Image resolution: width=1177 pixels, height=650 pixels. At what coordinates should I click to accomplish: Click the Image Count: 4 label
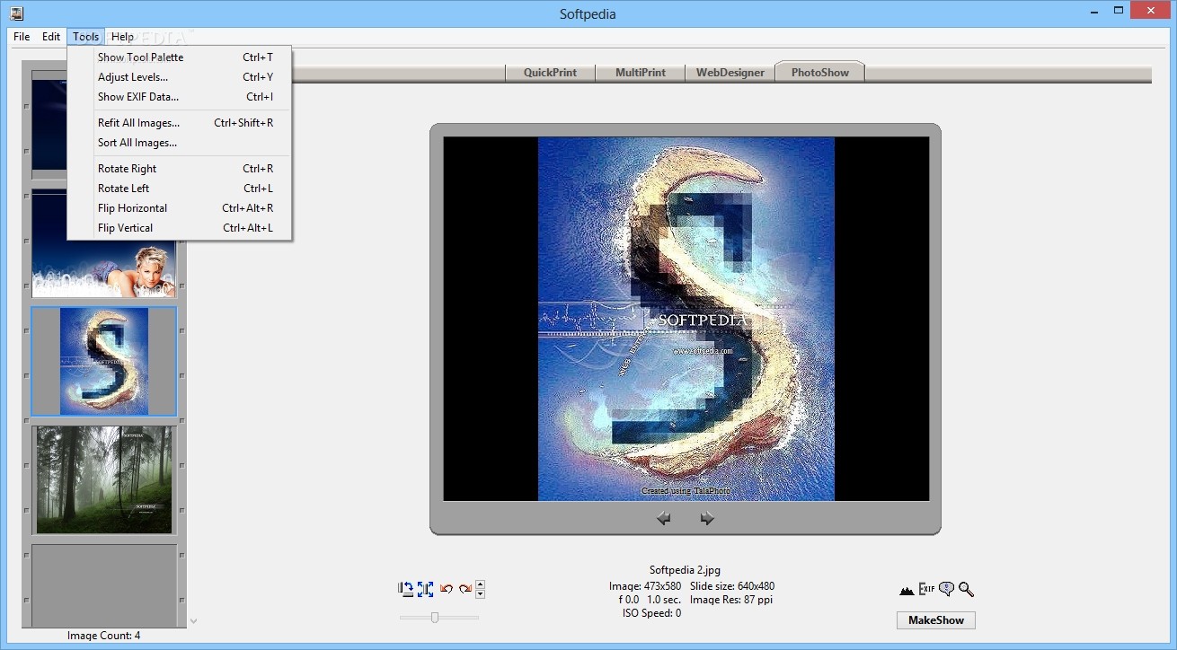tap(104, 636)
